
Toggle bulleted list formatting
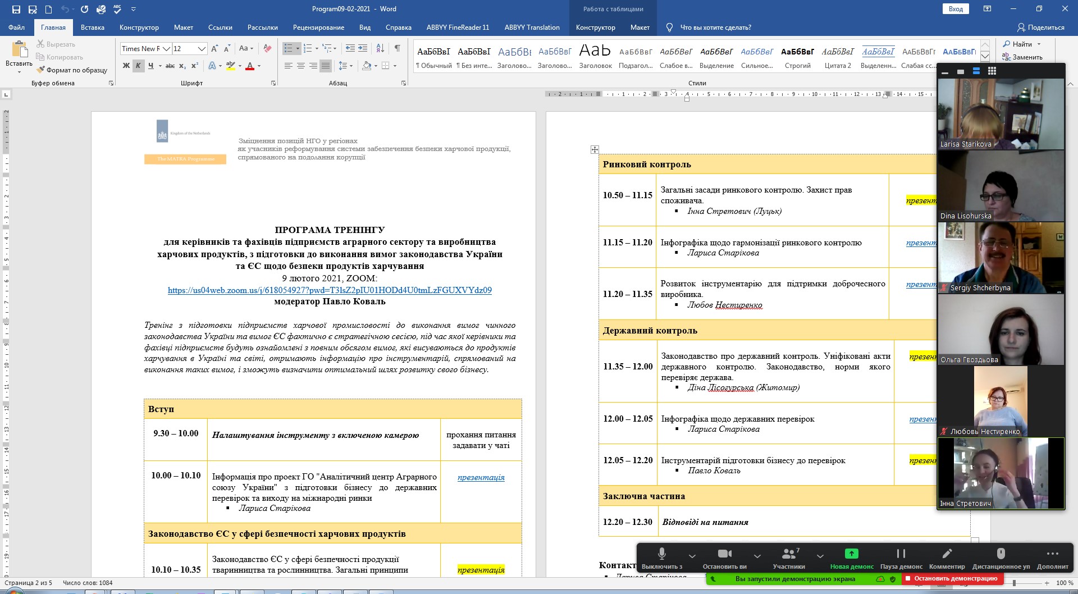click(x=288, y=48)
